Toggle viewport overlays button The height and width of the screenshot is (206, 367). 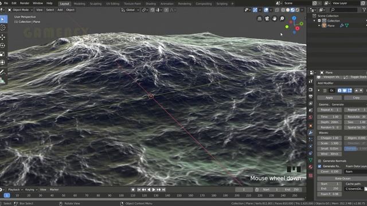pos(266,10)
